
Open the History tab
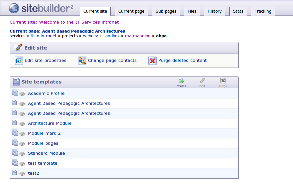(x=215, y=11)
